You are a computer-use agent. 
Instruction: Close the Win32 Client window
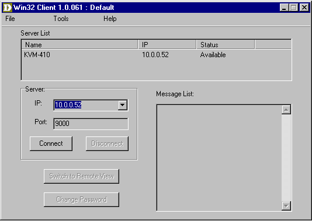pos(304,8)
